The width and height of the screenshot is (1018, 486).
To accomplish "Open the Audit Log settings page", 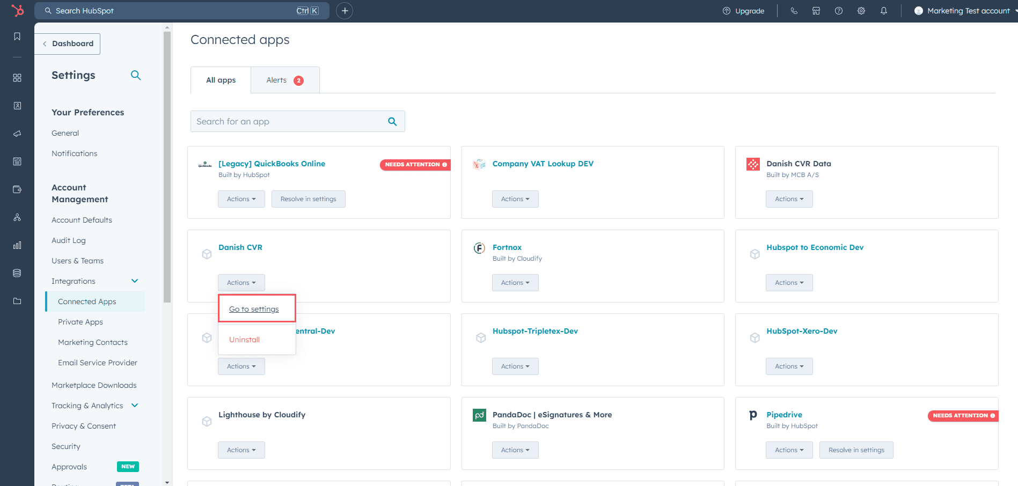I will [69, 240].
